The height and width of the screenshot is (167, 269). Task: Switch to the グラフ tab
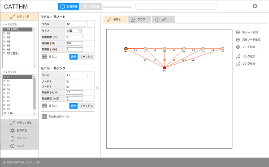(x=139, y=20)
